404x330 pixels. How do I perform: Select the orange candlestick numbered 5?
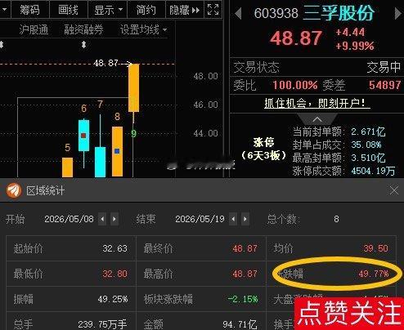click(x=67, y=167)
